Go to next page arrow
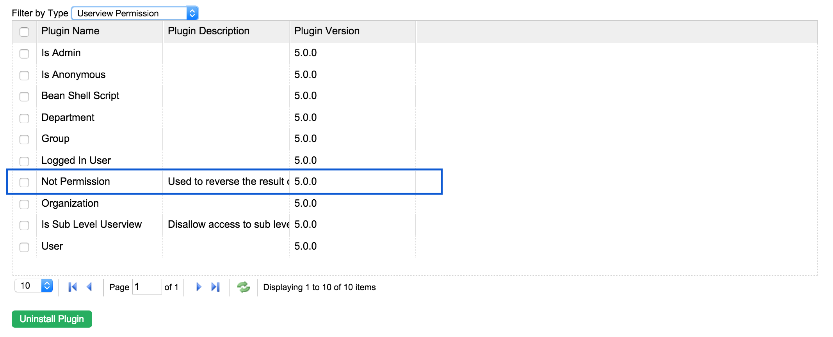Viewport: 833px width, 337px height. click(x=198, y=287)
